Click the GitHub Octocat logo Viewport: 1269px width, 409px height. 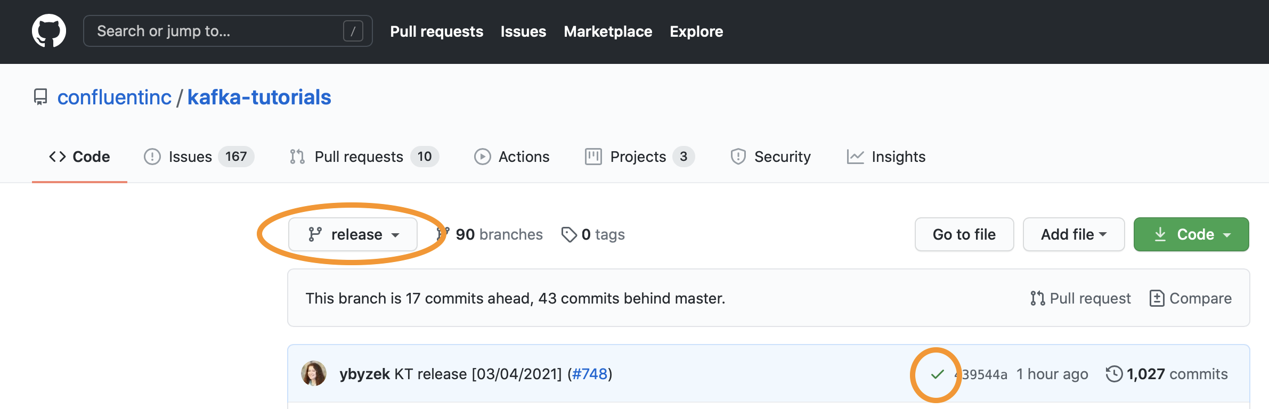pyautogui.click(x=49, y=31)
